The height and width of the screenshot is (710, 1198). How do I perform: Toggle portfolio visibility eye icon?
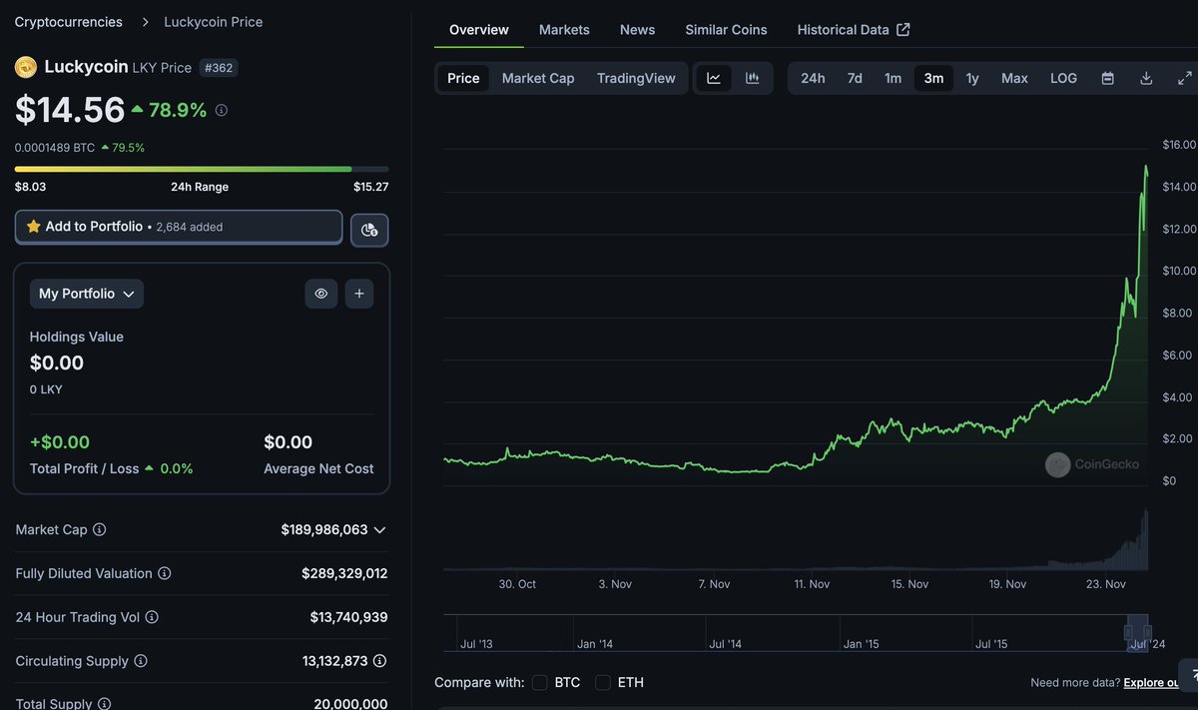click(321, 294)
